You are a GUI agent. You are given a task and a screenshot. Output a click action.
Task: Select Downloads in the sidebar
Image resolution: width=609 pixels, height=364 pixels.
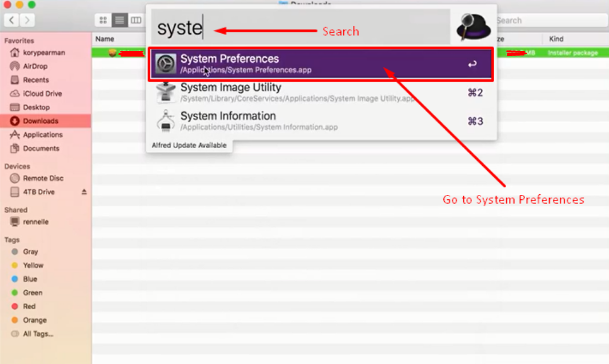click(x=46, y=121)
